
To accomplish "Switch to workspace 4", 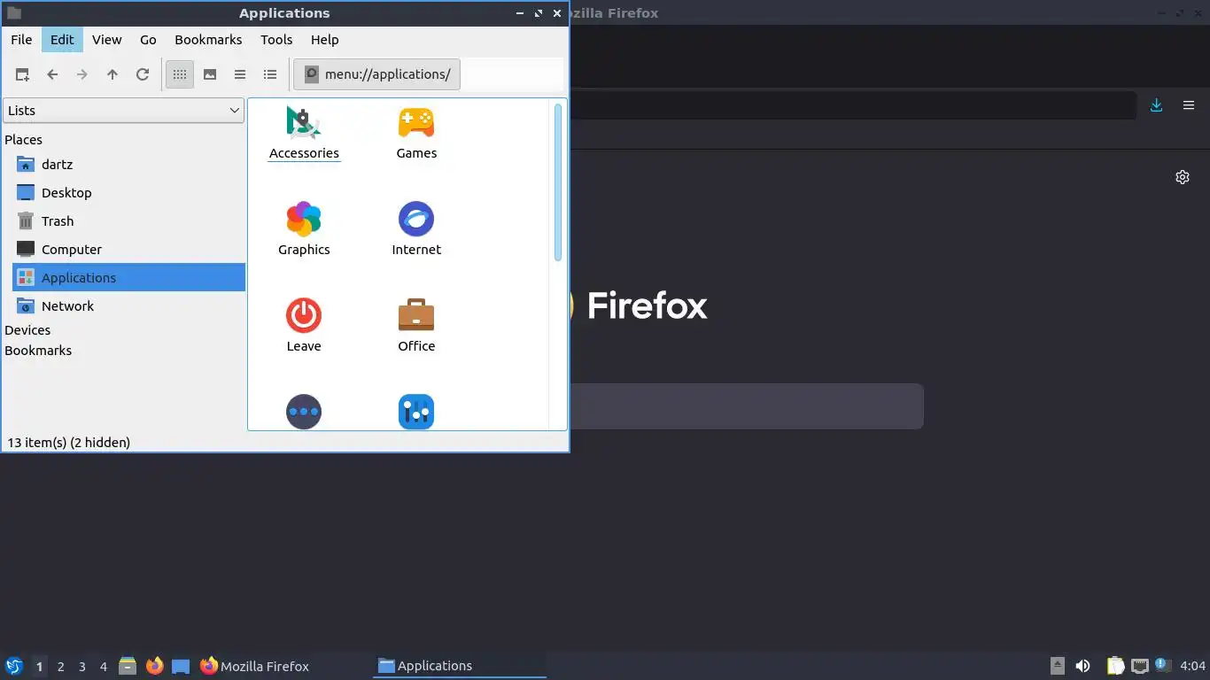I will pyautogui.click(x=104, y=666).
